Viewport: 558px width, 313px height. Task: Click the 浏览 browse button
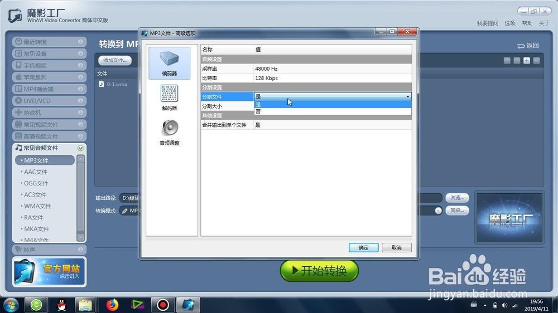[x=457, y=198]
